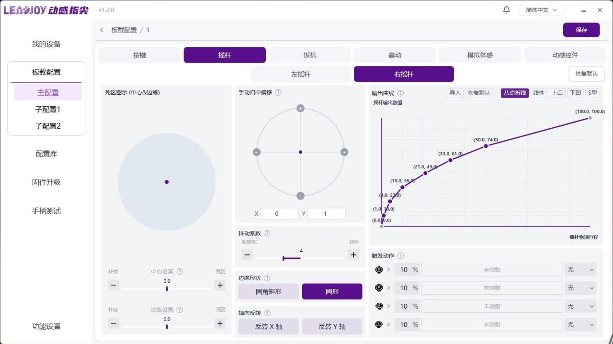Open the 简体中文 language dropdown
This screenshot has height=344, width=613.
click(x=542, y=10)
